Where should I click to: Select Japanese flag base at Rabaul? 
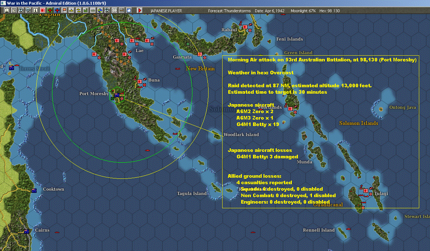point(245,27)
